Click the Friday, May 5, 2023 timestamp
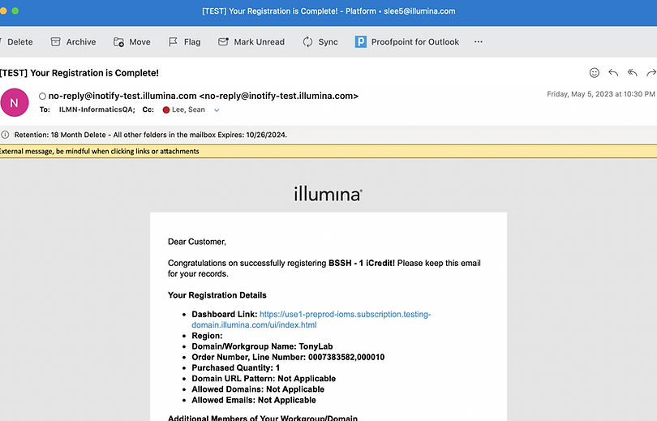 pyautogui.click(x=601, y=94)
